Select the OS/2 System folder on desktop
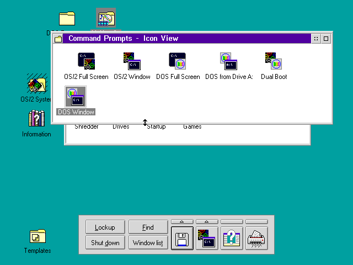This screenshot has height=265, width=353. pyautogui.click(x=37, y=83)
